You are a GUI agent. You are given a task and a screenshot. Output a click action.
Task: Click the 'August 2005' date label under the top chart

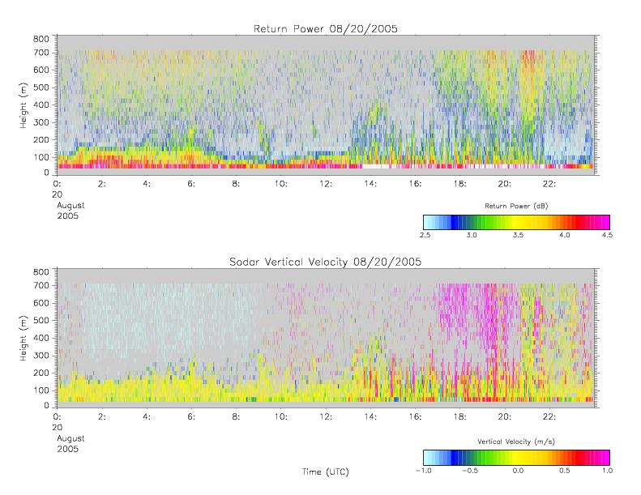[71, 211]
